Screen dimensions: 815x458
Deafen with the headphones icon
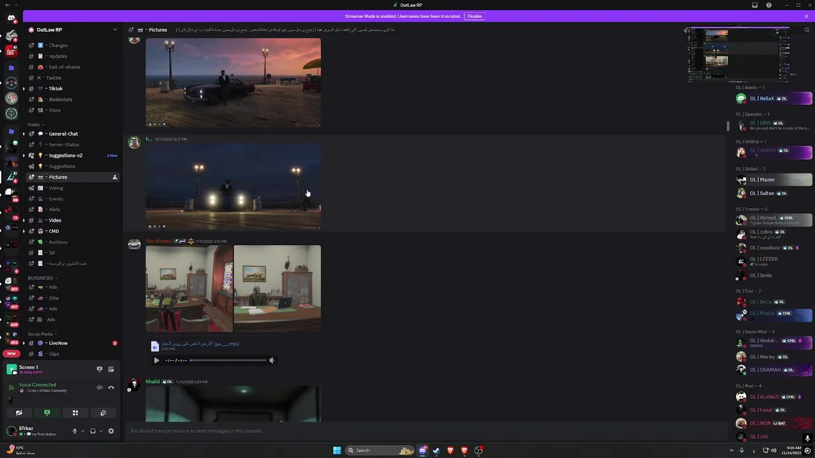coord(93,431)
